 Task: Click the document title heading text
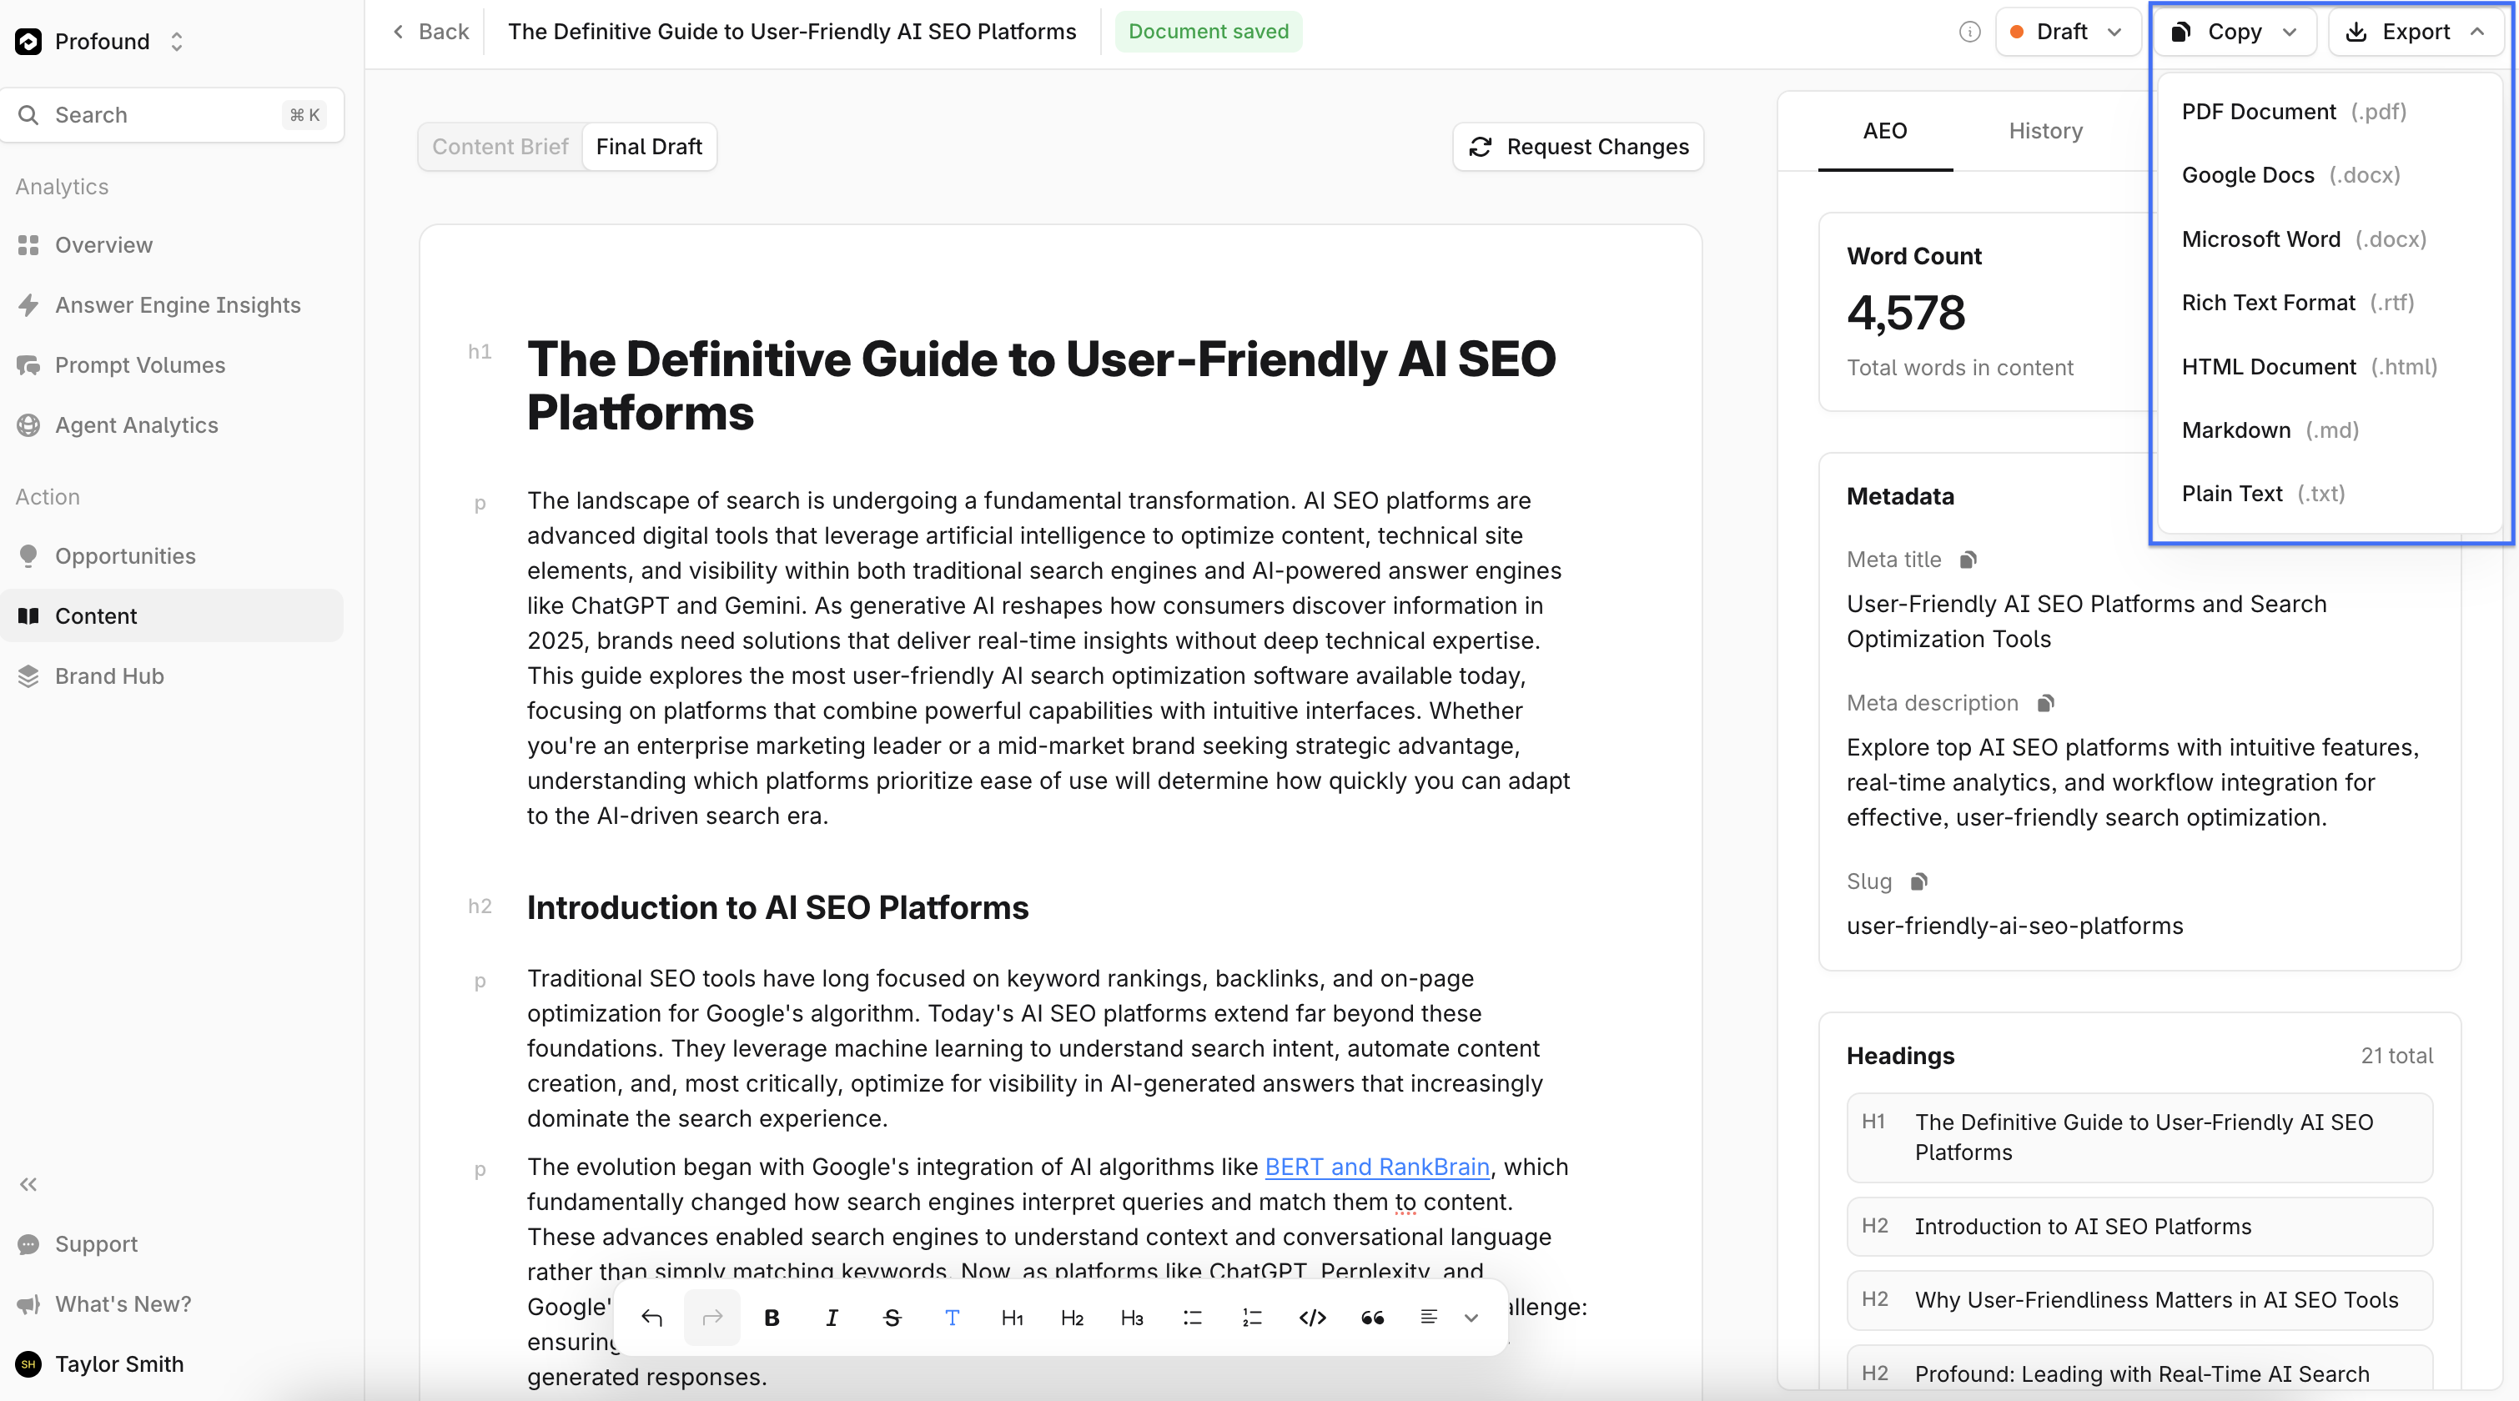1042,385
